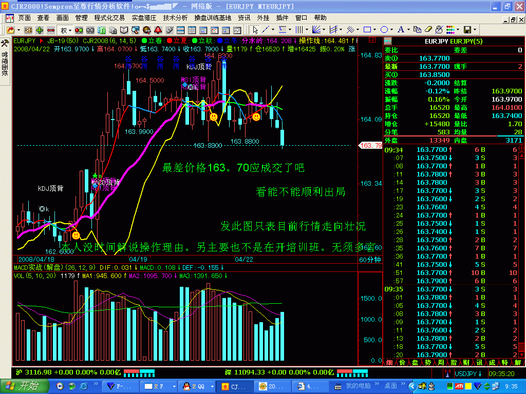This screenshot has width=526, height=394.
Task: Open the 2 QQ taskbar item
Action: tap(198, 386)
